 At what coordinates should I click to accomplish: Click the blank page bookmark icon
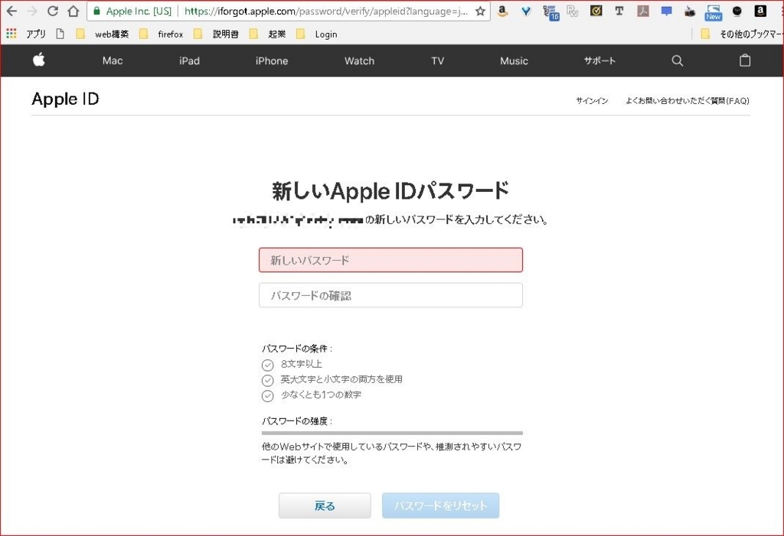[x=60, y=34]
